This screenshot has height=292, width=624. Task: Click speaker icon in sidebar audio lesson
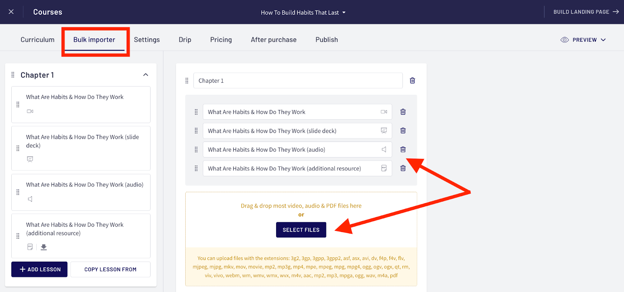click(30, 199)
